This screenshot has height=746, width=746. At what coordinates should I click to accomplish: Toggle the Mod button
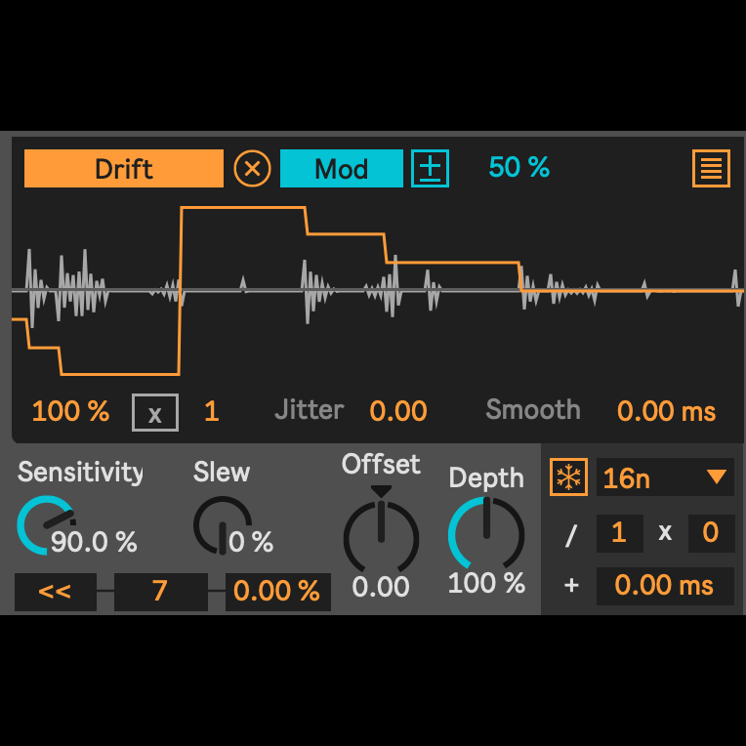(x=341, y=168)
